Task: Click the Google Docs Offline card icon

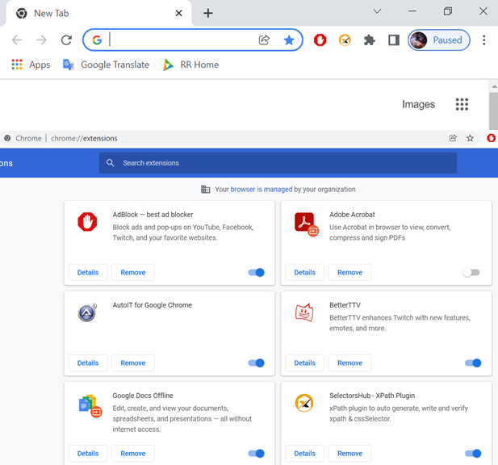Action: (90, 405)
